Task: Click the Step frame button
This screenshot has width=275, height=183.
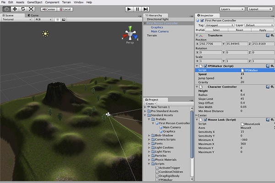Action: pyautogui.click(x=146, y=9)
